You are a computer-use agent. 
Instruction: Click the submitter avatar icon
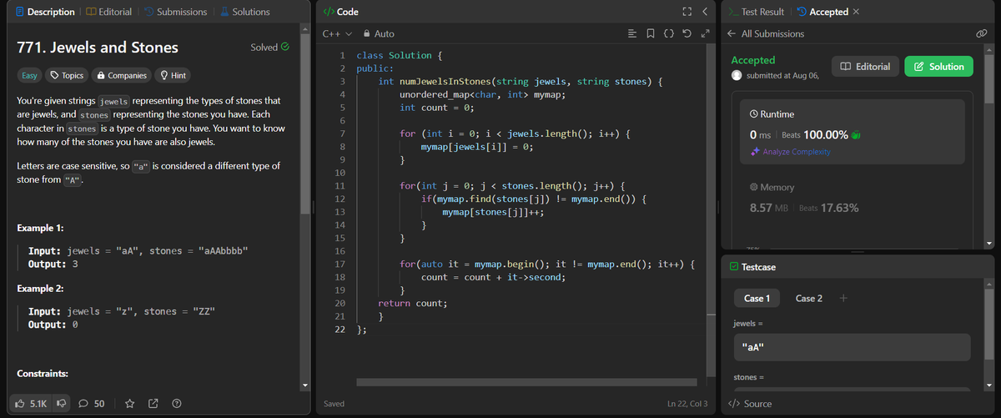tap(737, 75)
